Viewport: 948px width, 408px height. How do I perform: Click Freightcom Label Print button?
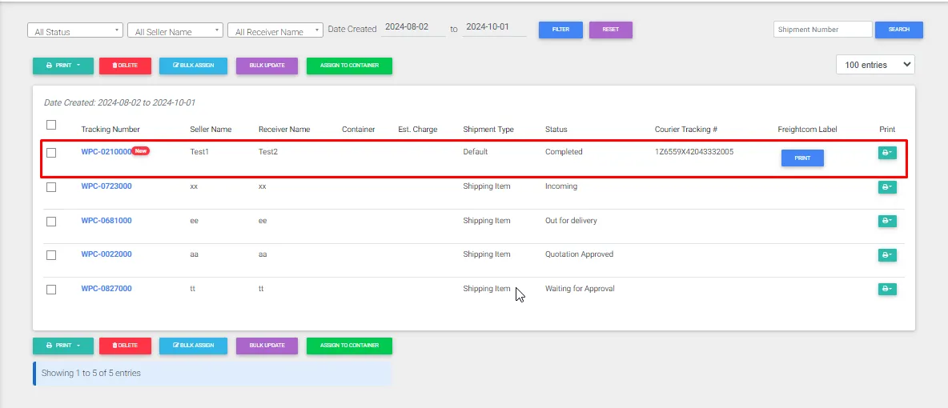(x=802, y=158)
